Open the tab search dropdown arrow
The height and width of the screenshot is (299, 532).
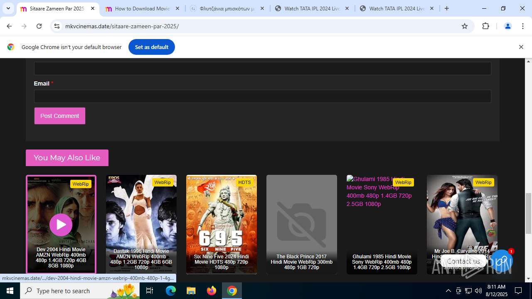(8, 8)
